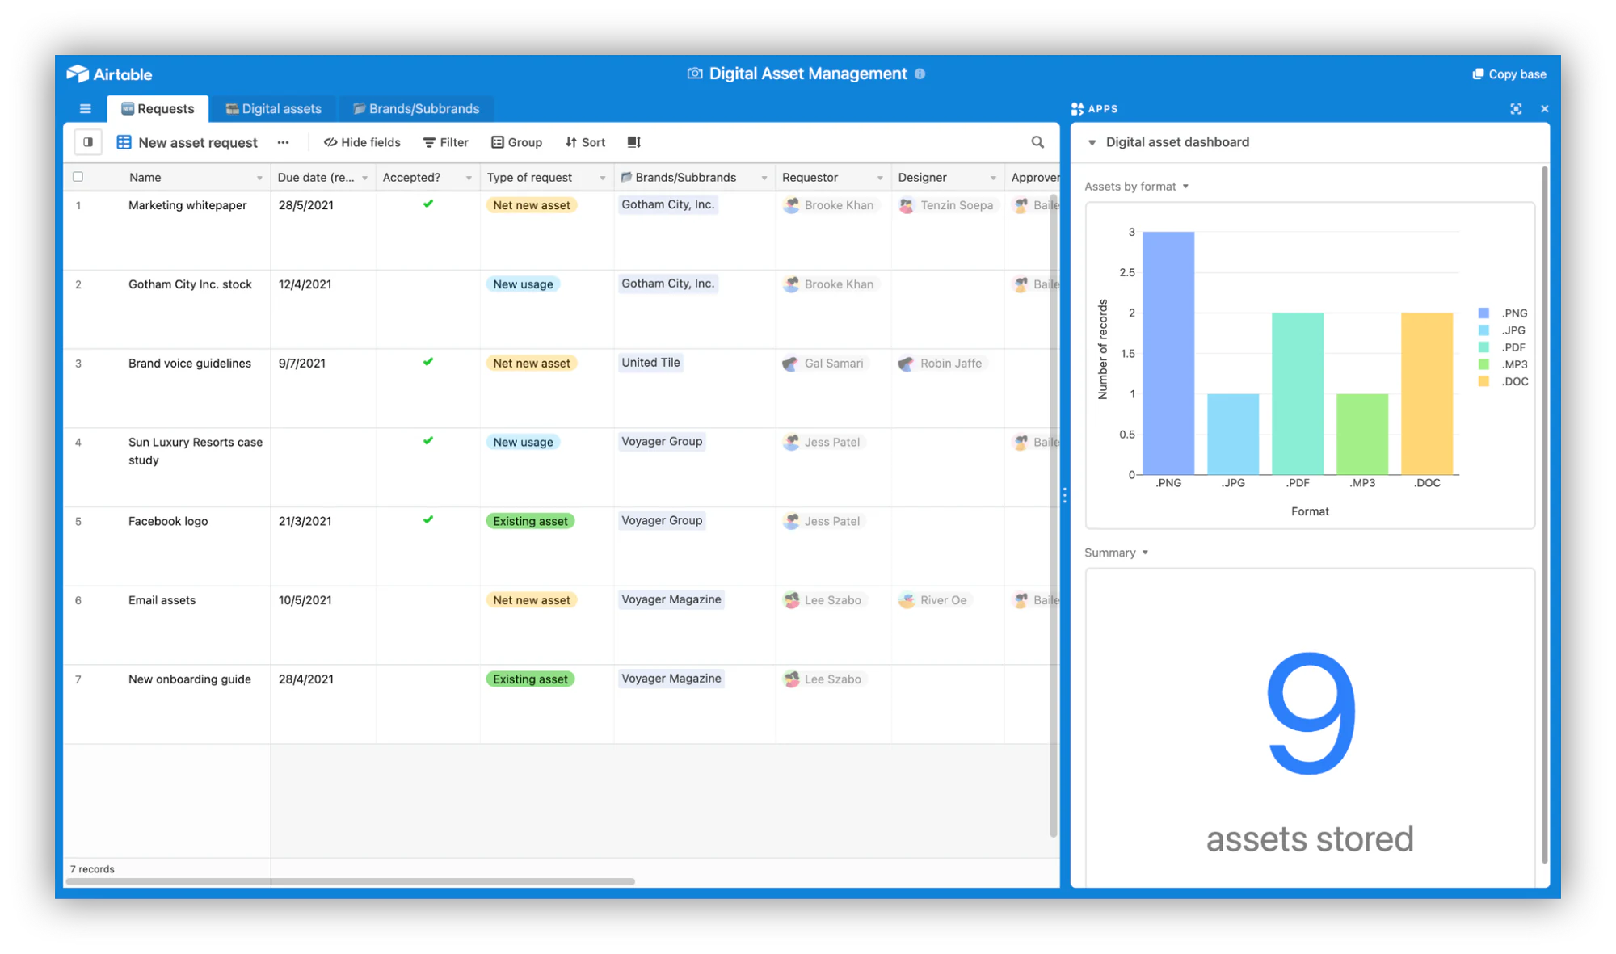Open the hamburger tables menu
The width and height of the screenshot is (1616, 954).
coord(85,108)
